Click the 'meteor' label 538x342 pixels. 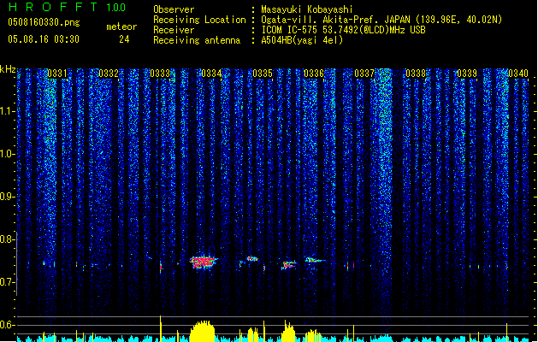pos(121,27)
